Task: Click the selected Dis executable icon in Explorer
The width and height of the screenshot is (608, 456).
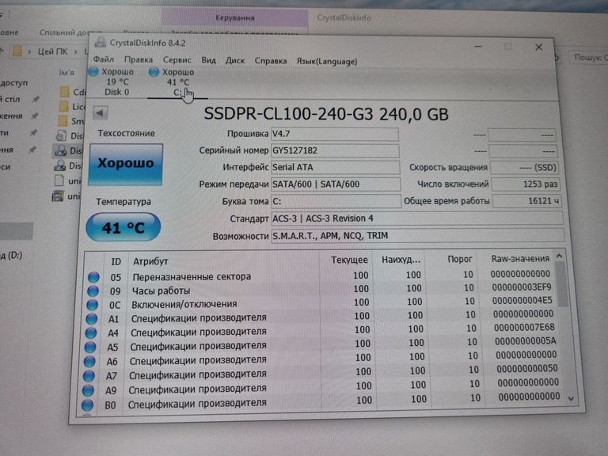Action: 61,150
